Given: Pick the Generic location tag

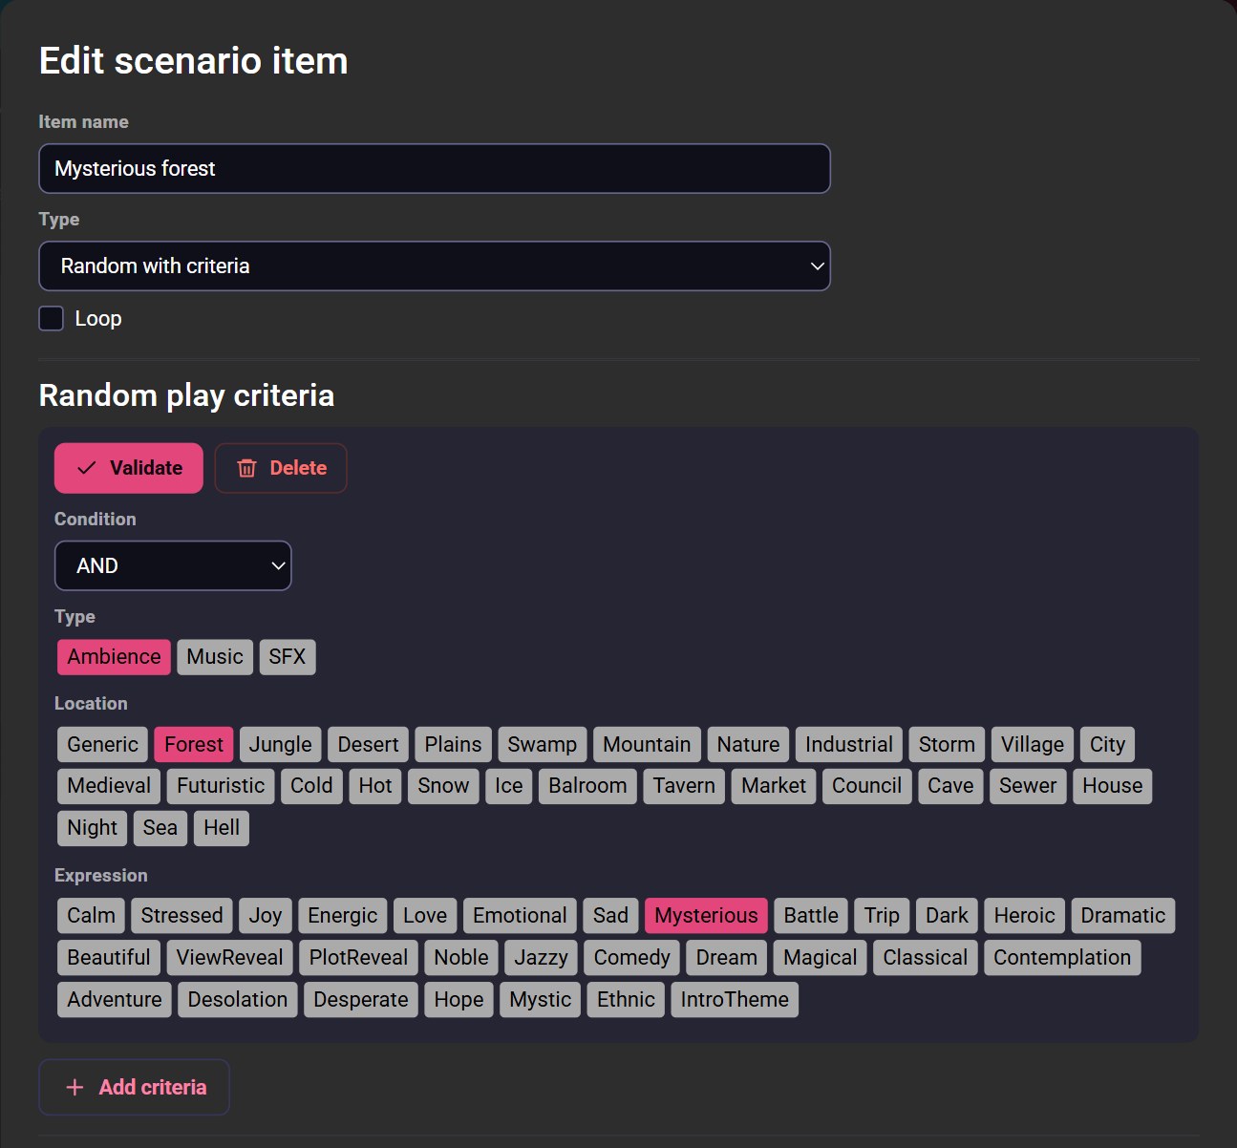Looking at the screenshot, I should pos(102,744).
